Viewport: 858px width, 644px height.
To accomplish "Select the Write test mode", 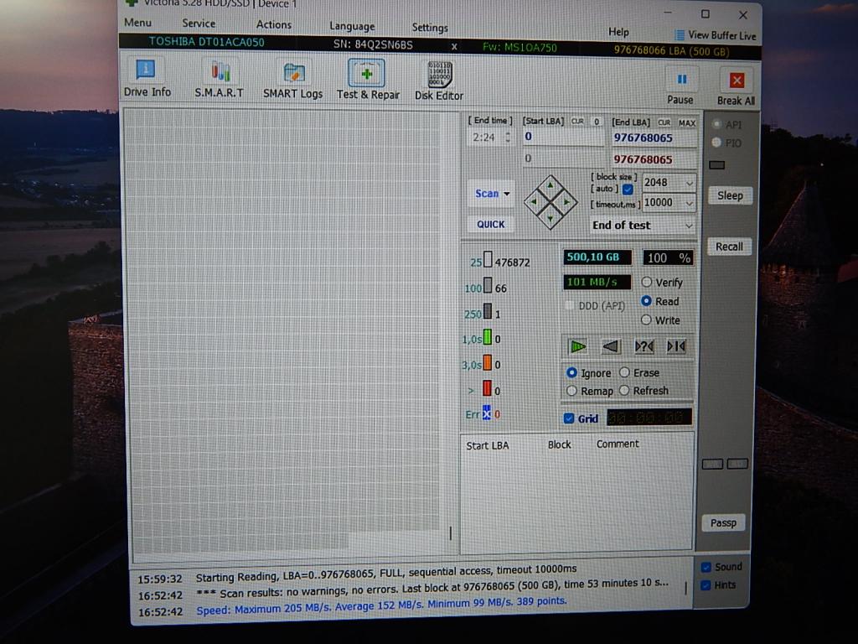I will pos(647,320).
